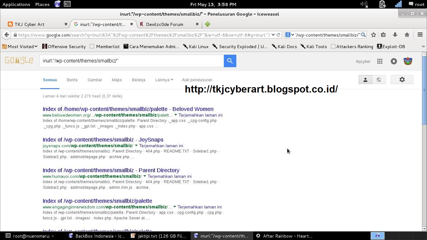The width and height of the screenshot is (427, 240).
Task: Close the TKJ Cyber Art tab
Action: pos(66,24)
